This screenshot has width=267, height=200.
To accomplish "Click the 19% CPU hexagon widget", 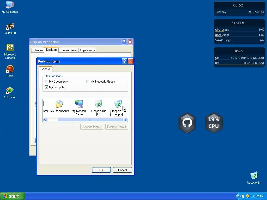I will pyautogui.click(x=214, y=123).
